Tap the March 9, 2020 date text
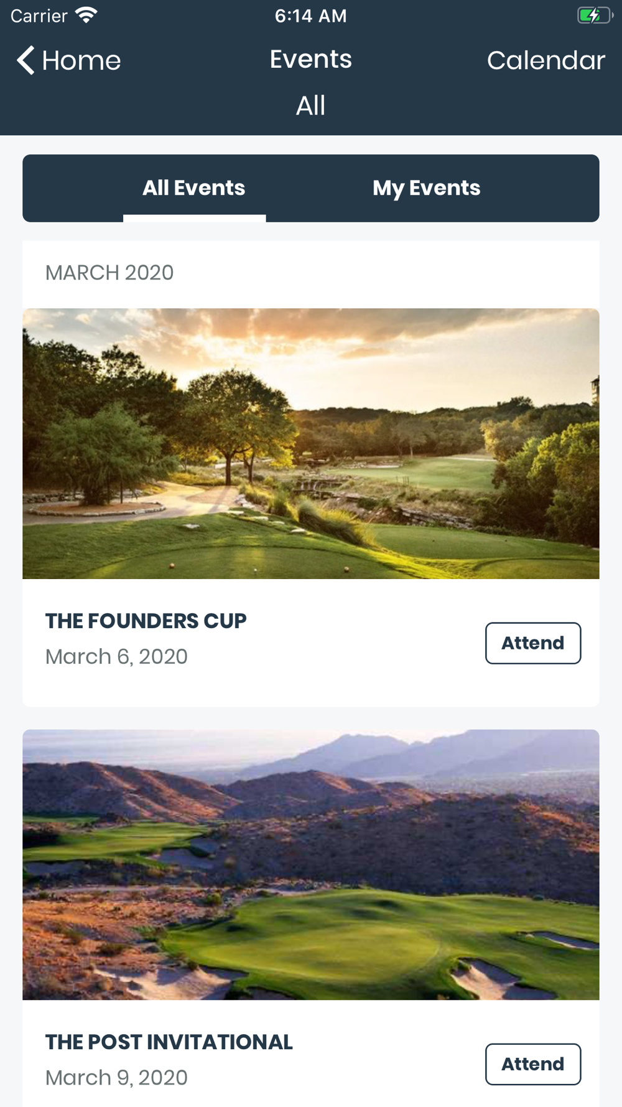The height and width of the screenshot is (1107, 622). point(116,1077)
